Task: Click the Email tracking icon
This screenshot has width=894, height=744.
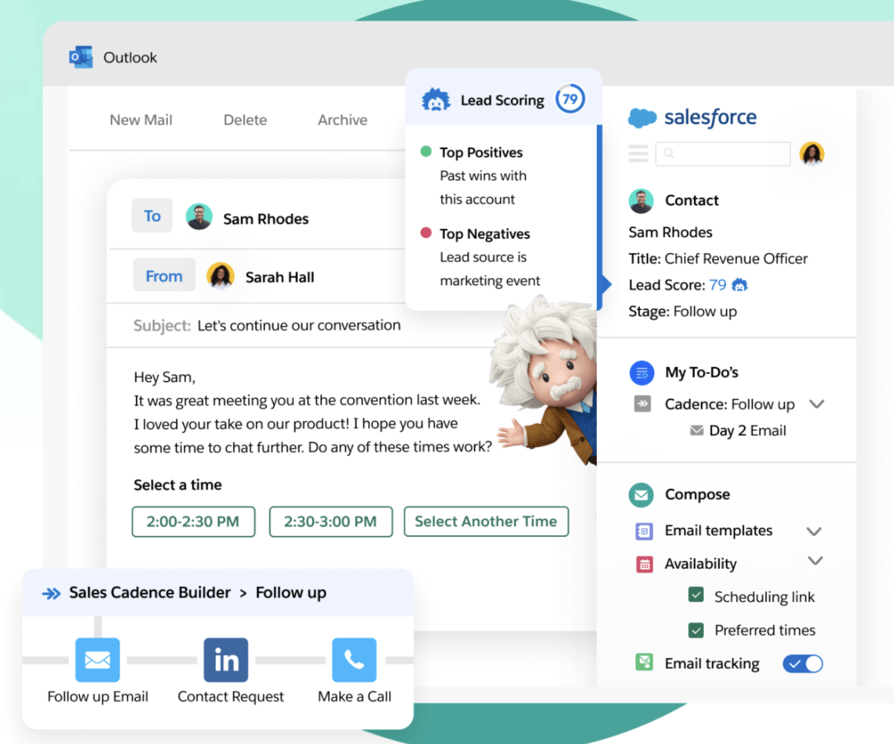Action: pyautogui.click(x=644, y=662)
